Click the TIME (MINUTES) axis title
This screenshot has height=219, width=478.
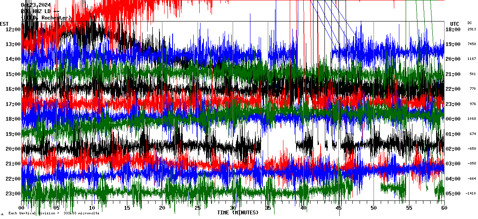tap(238, 213)
